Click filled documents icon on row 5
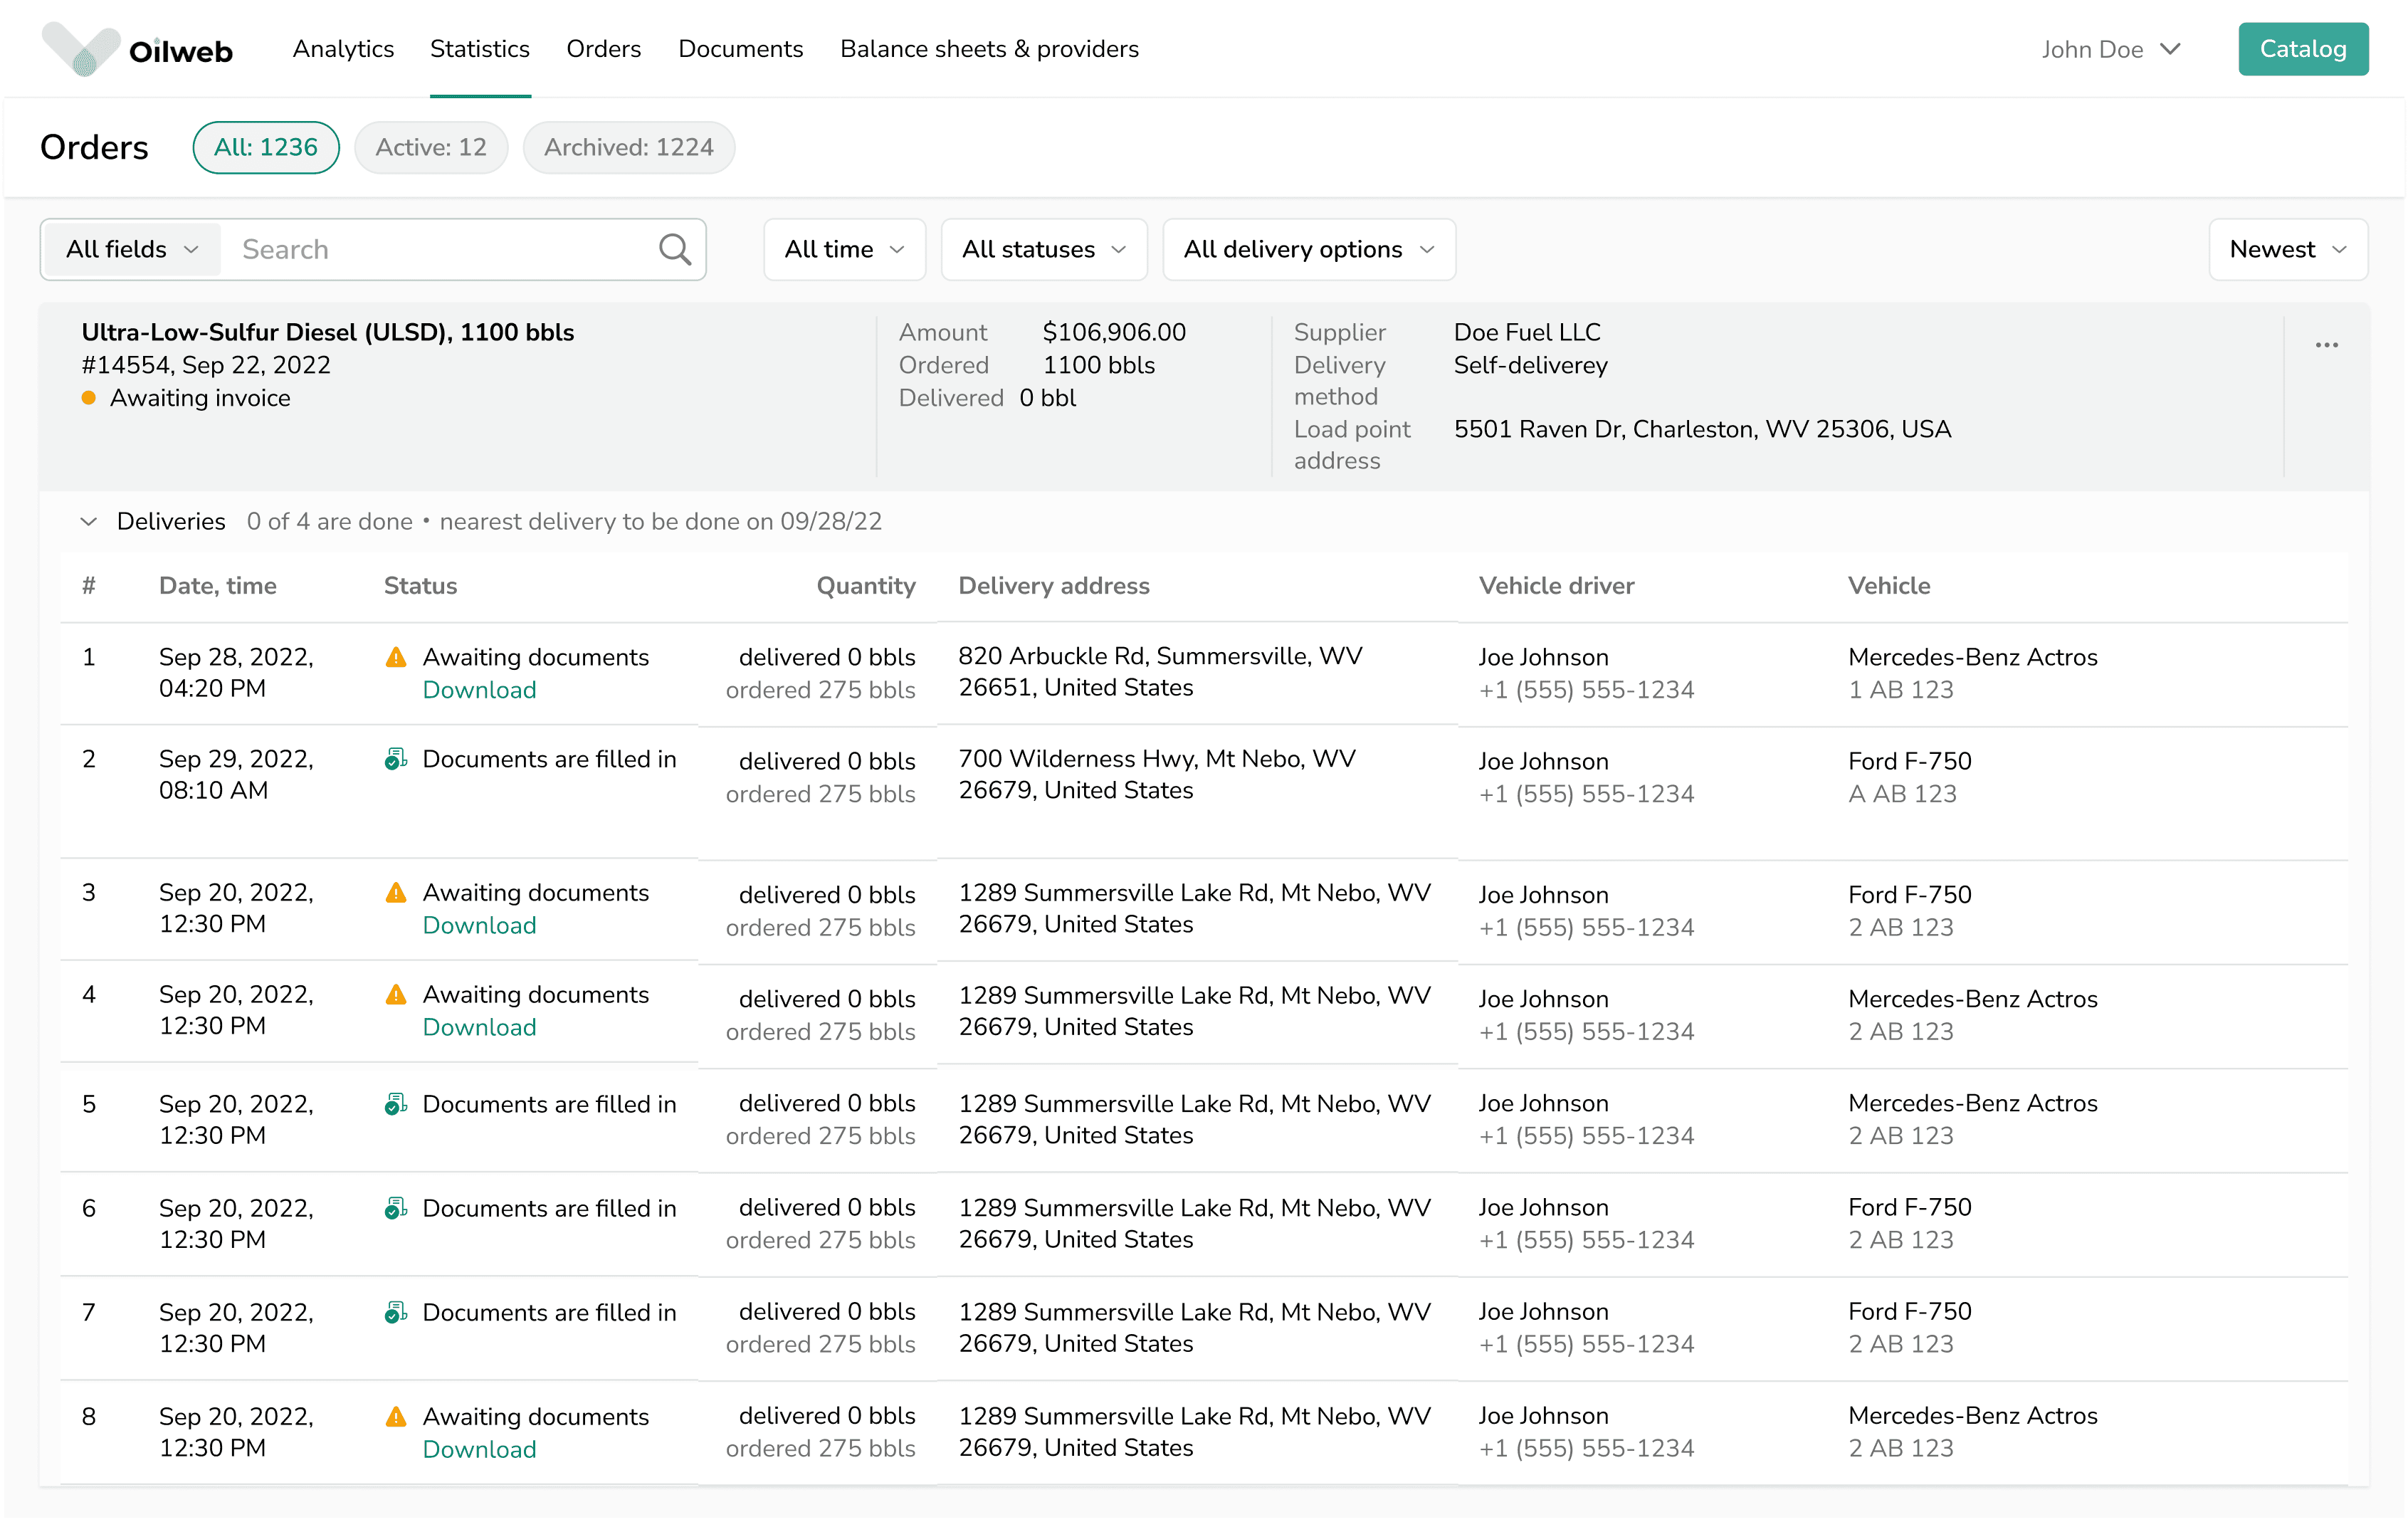 [396, 1104]
